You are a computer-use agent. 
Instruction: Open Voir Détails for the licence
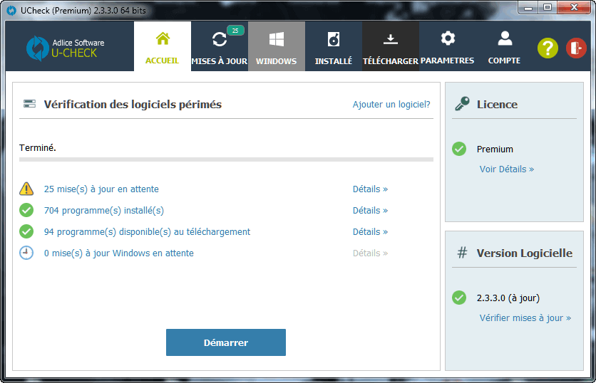click(x=506, y=169)
